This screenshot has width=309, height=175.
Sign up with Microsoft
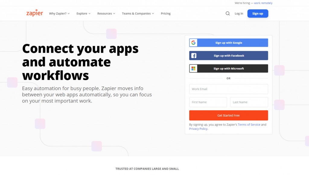click(229, 68)
